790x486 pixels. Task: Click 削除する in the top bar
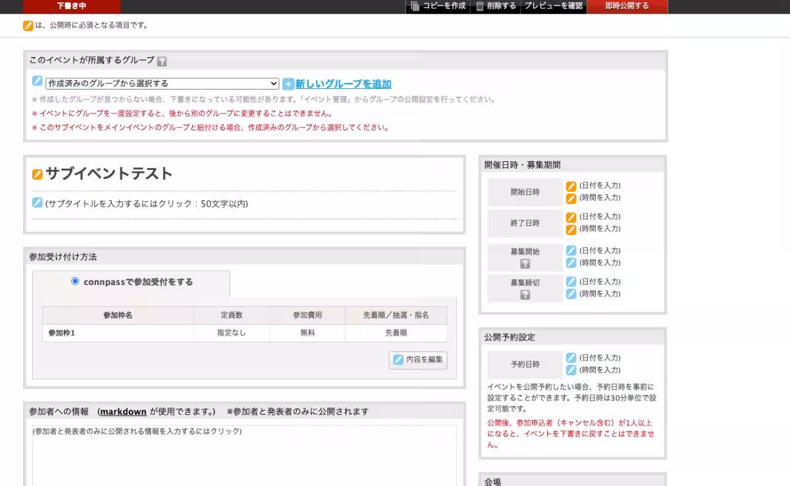click(x=496, y=6)
